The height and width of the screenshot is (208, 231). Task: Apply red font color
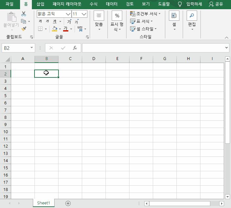[66, 29]
